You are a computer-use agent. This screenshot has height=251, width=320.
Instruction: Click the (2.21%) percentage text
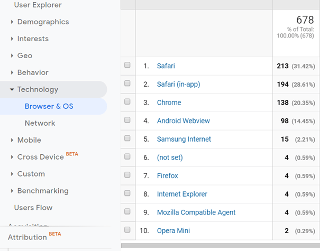[x=305, y=140]
